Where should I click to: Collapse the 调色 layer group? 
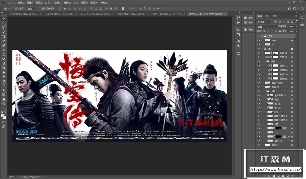pyautogui.click(x=265, y=61)
